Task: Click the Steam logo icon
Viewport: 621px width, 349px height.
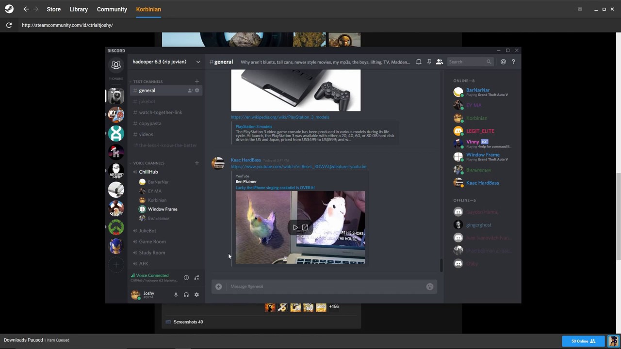Action: pos(9,9)
